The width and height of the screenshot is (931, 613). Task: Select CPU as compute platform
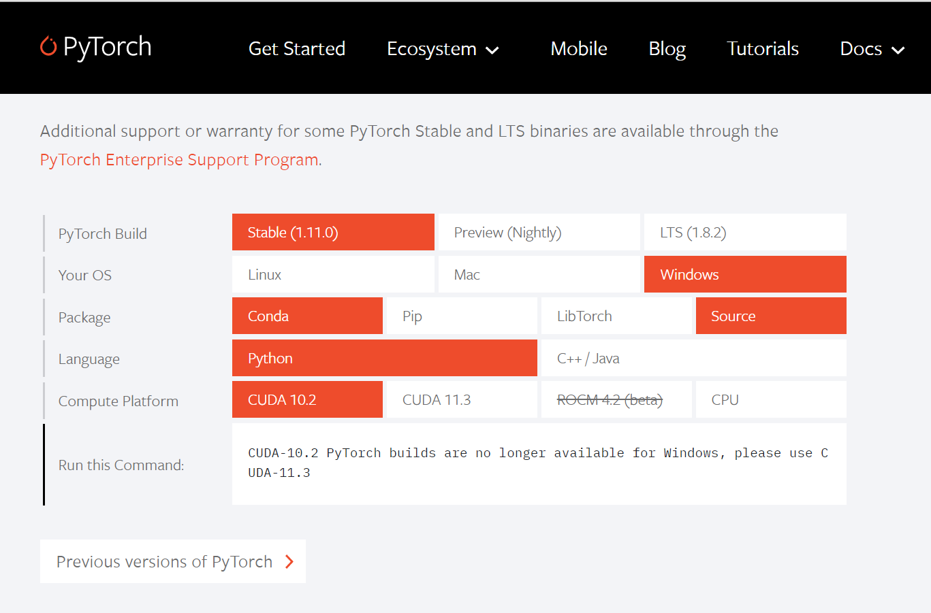tap(770, 399)
